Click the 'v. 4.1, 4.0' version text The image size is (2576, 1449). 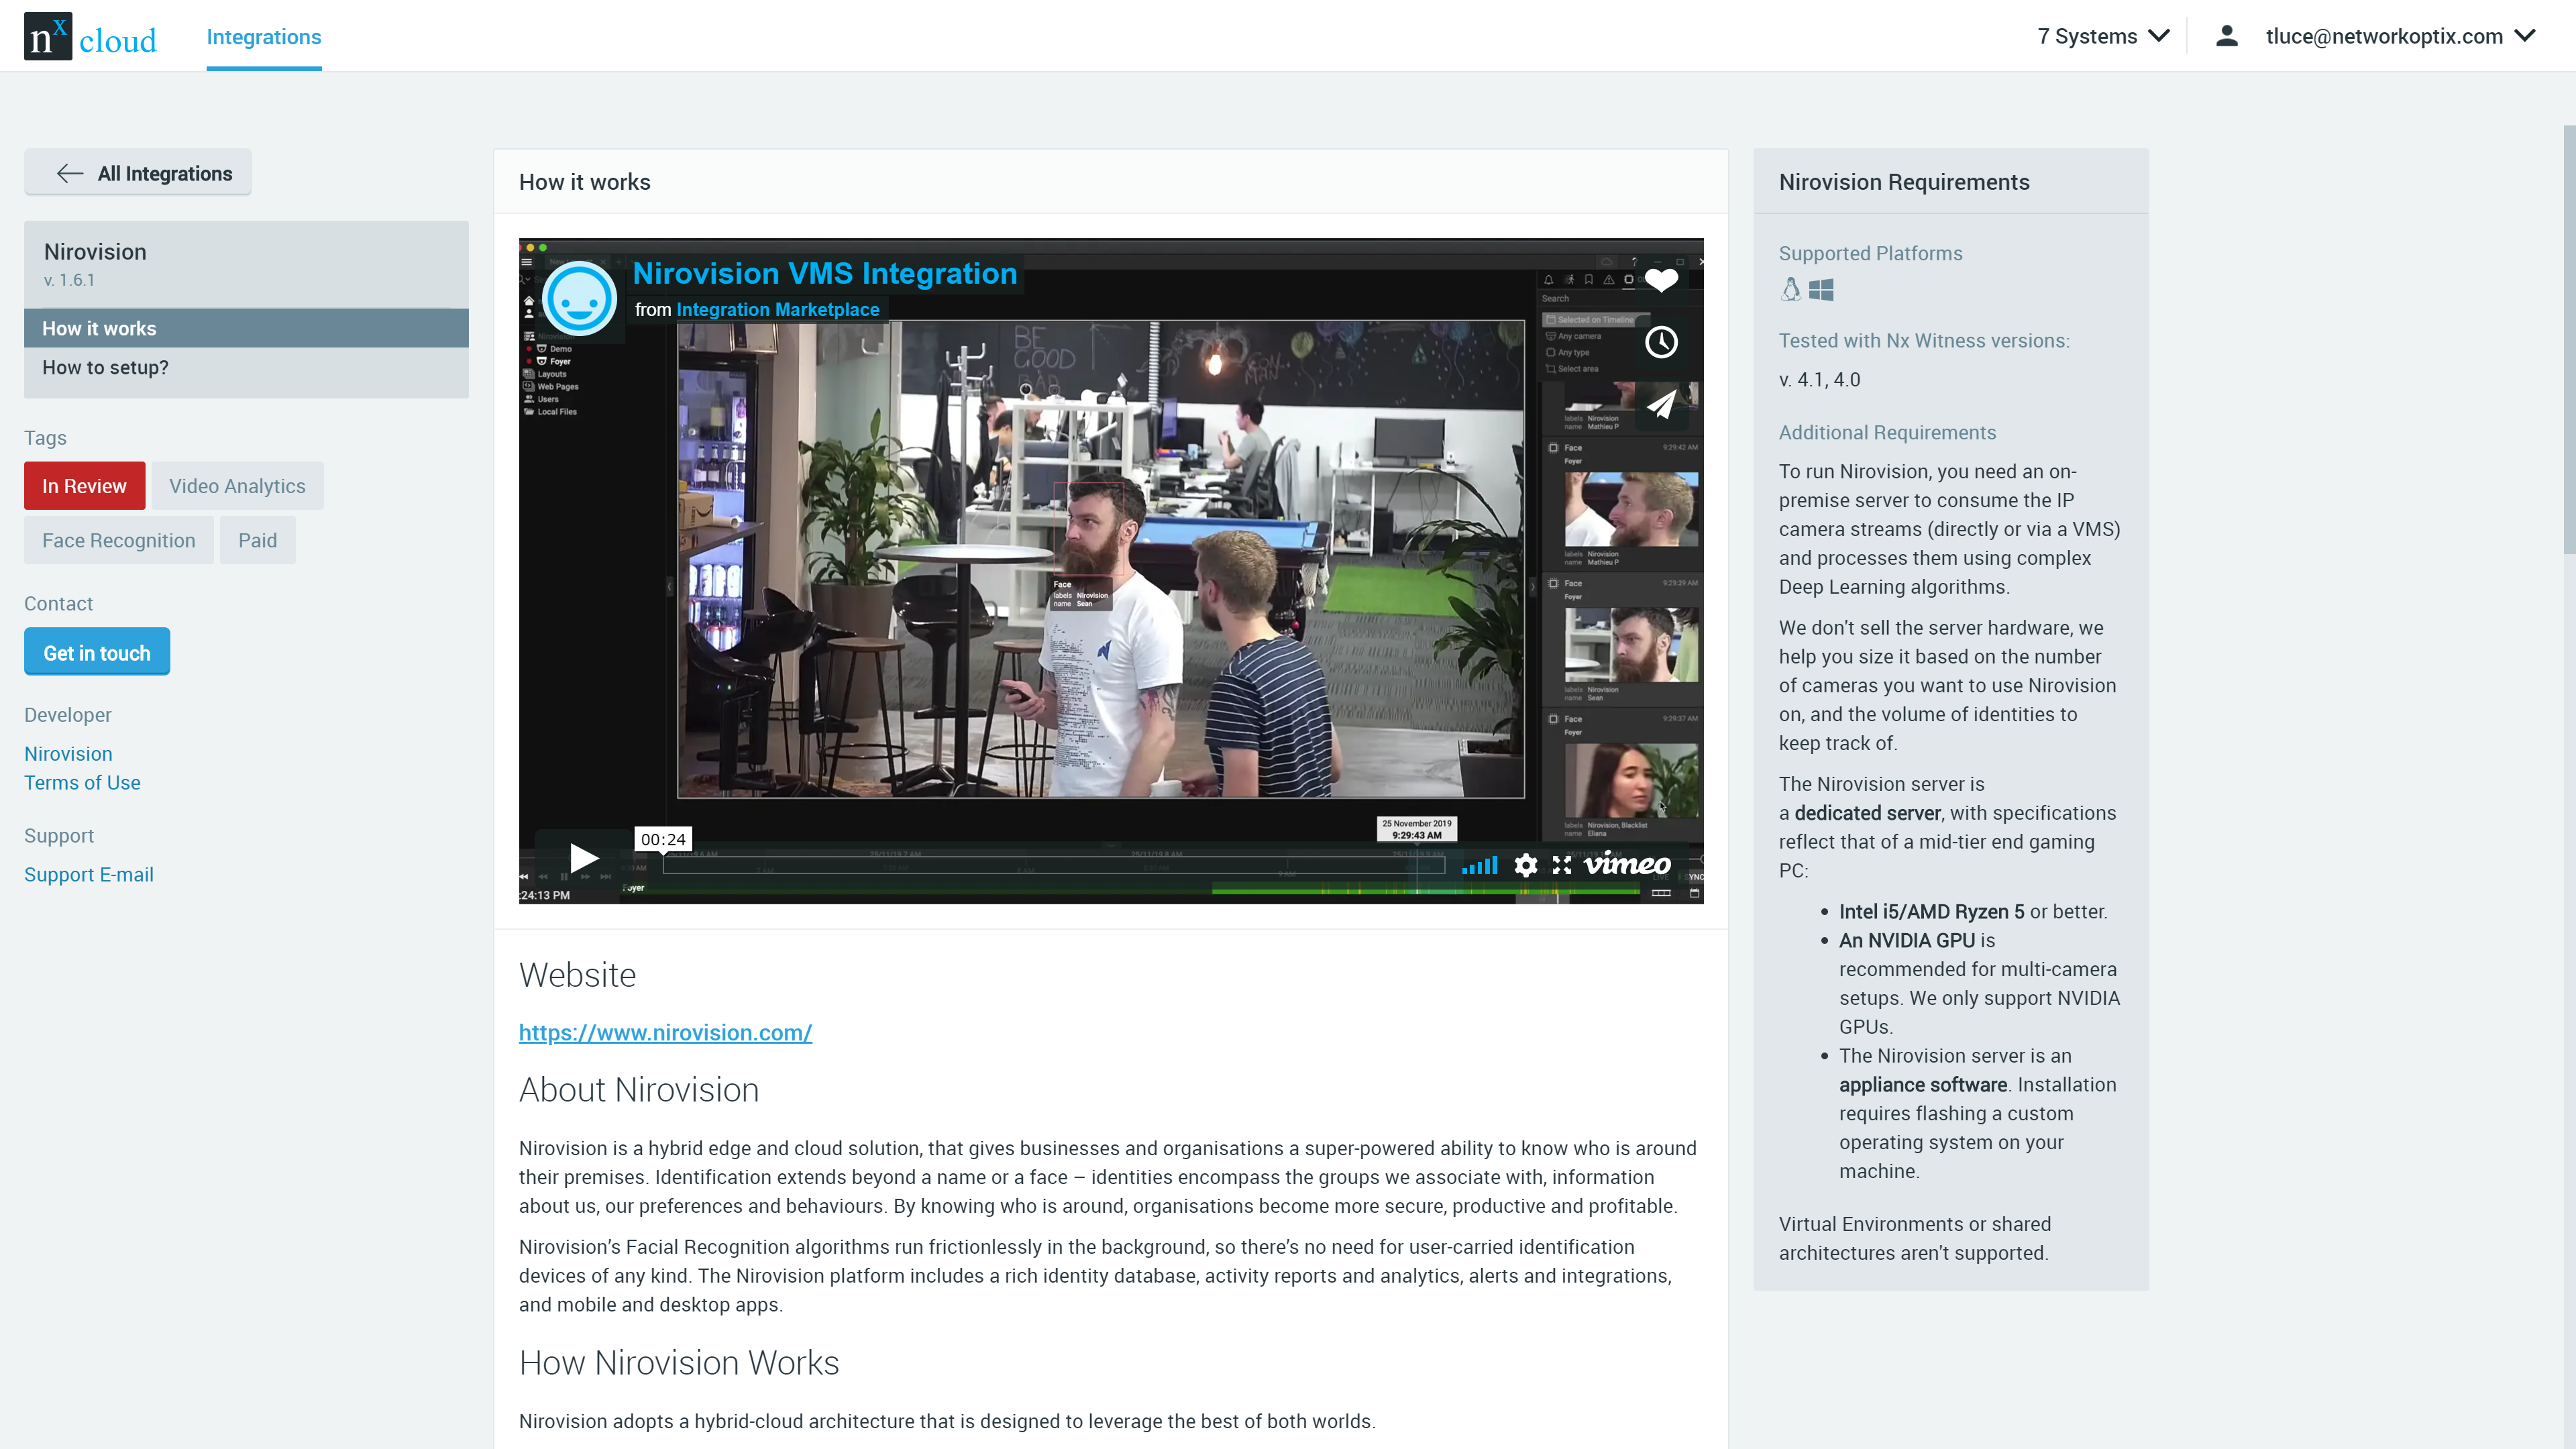click(1819, 380)
